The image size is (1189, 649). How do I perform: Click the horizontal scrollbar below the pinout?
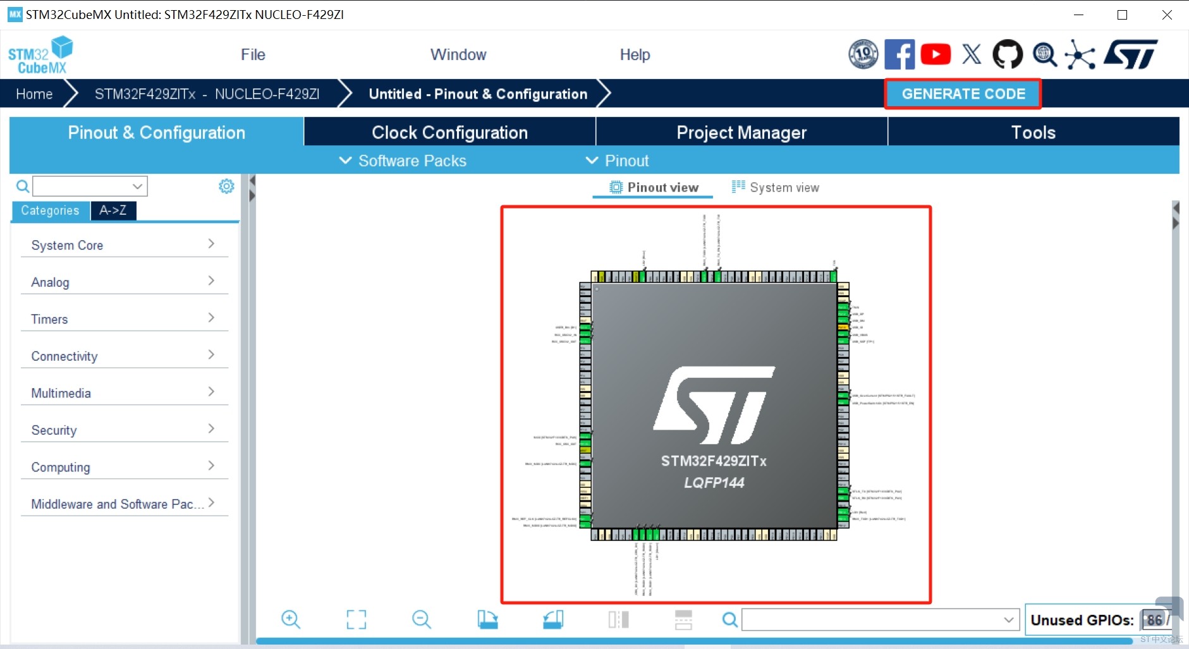coord(694,641)
